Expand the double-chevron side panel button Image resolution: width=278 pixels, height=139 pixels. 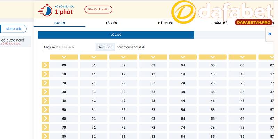click(270, 34)
